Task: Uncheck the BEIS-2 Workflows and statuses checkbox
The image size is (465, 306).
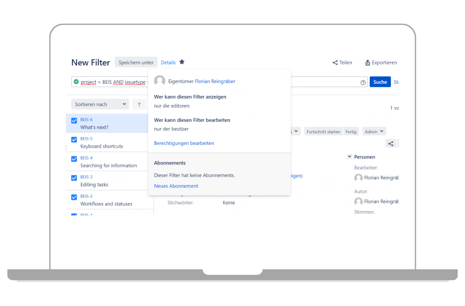Action: coord(74,196)
